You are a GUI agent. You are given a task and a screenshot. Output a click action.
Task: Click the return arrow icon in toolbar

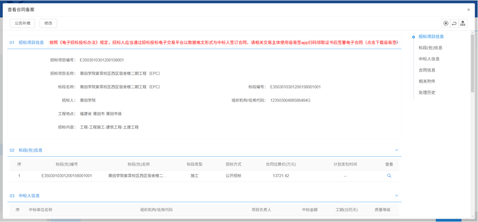pos(454,23)
